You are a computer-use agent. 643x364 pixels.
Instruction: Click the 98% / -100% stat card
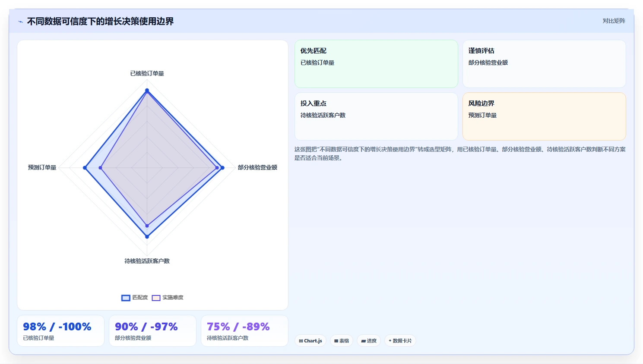click(60, 331)
